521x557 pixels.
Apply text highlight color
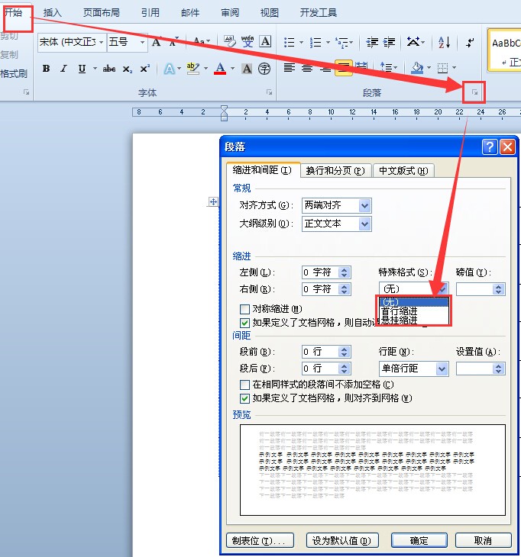pyautogui.click(x=193, y=69)
